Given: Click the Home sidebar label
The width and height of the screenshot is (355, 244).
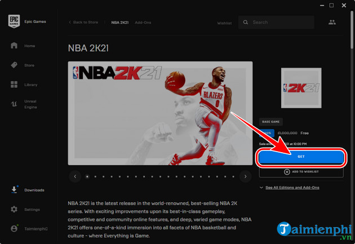Looking at the screenshot, I should click(x=30, y=46).
